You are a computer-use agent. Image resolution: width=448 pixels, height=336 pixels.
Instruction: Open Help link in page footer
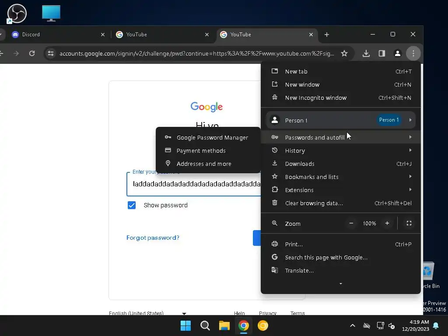(239, 313)
